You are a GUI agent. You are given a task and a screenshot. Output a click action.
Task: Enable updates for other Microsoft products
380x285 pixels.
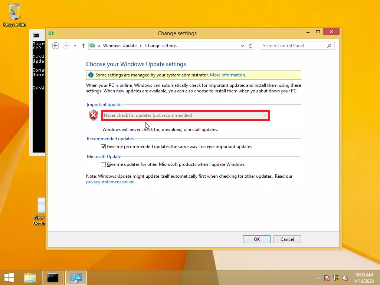pos(104,164)
